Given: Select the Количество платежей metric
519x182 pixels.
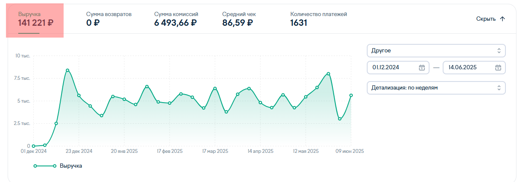Looking at the screenshot, I should pyautogui.click(x=318, y=19).
